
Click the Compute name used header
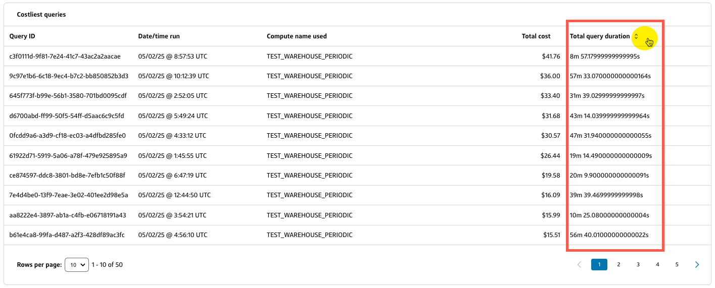(297, 36)
